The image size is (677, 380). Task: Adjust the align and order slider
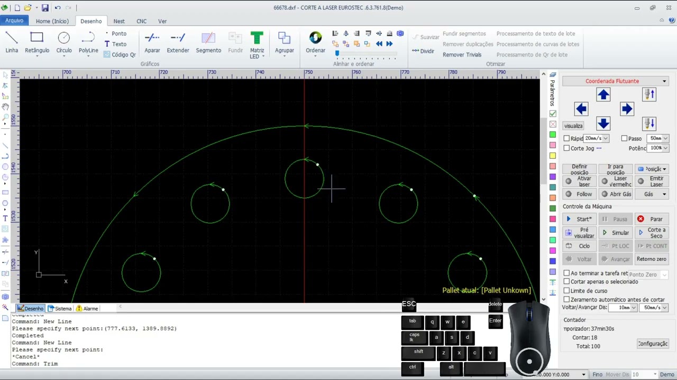337,53
